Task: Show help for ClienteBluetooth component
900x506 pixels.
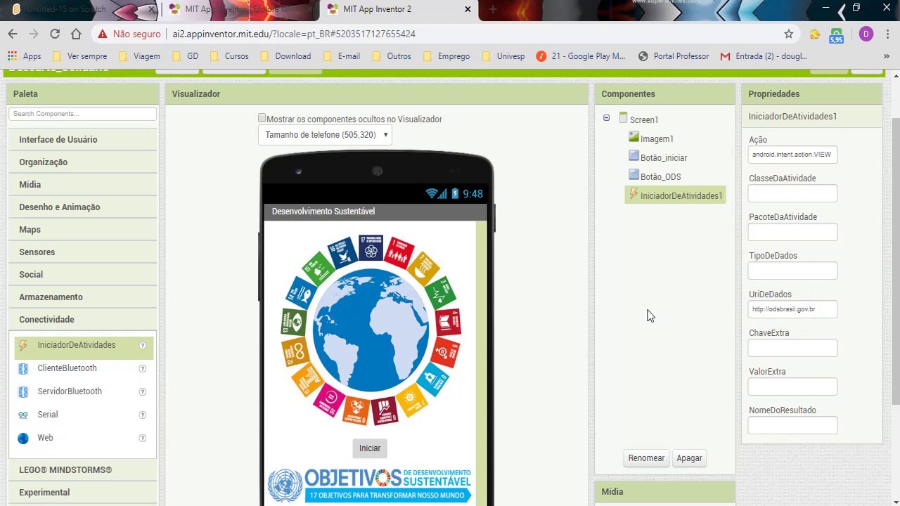Action: click(x=143, y=368)
